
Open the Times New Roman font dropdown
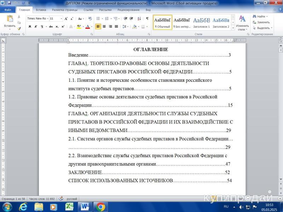37,18
